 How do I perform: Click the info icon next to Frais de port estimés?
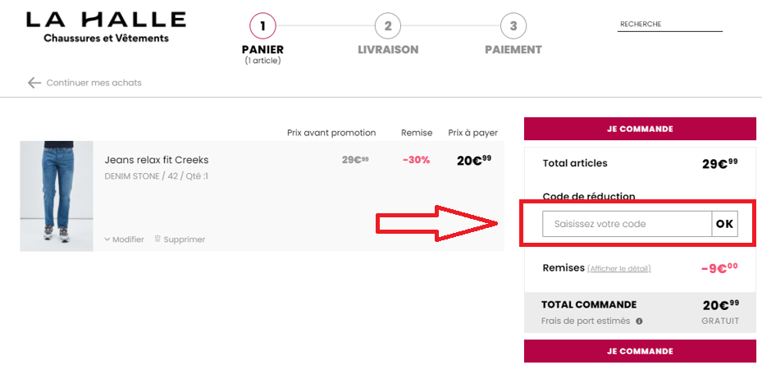[x=639, y=321]
